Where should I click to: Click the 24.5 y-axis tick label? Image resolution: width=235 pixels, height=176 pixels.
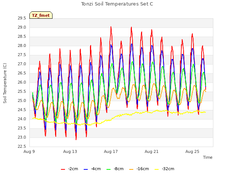click(x=22, y=110)
